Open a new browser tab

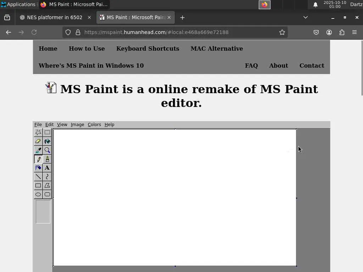coord(182,18)
